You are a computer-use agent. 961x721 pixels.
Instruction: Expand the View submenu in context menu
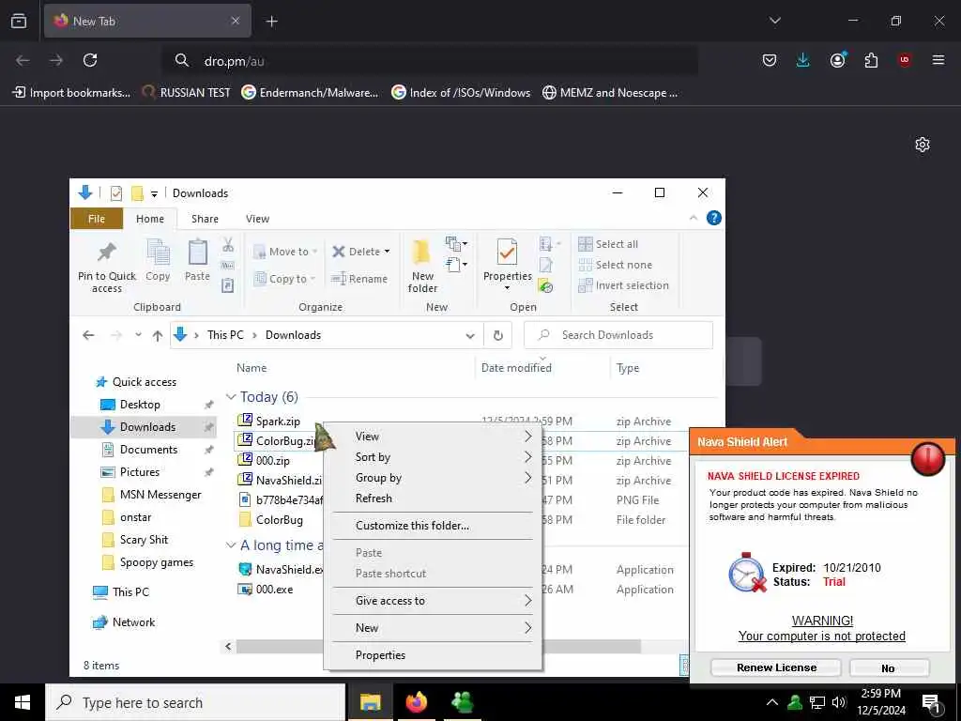pos(433,437)
